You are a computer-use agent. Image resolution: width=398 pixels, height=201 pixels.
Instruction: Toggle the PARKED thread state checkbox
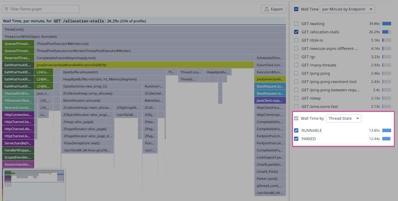coord(296,139)
